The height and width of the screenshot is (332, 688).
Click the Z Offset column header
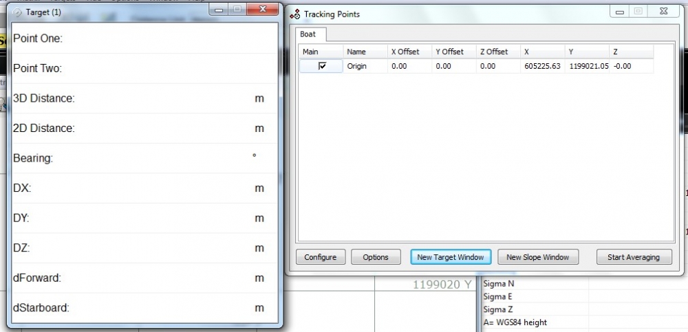coord(498,52)
